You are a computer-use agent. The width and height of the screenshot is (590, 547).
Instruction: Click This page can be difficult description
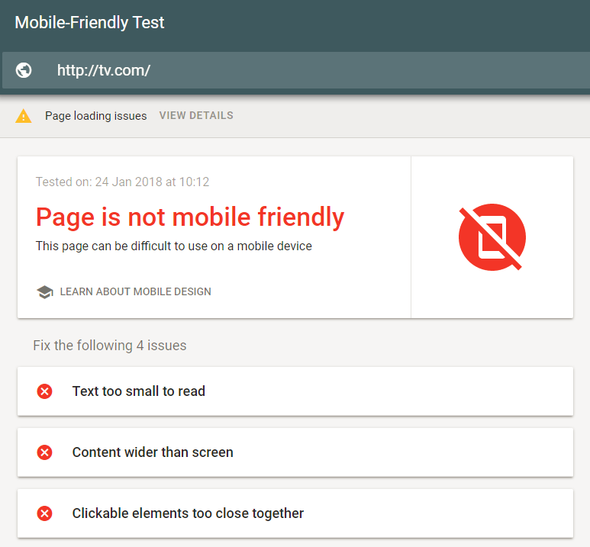click(174, 246)
